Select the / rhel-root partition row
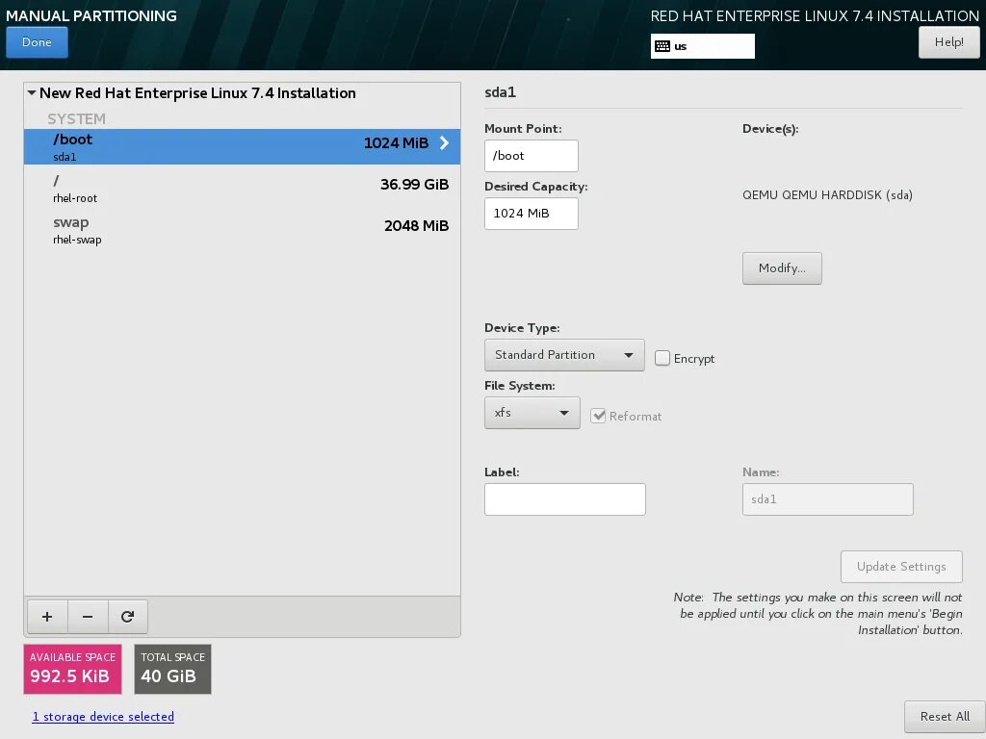 tap(242, 189)
